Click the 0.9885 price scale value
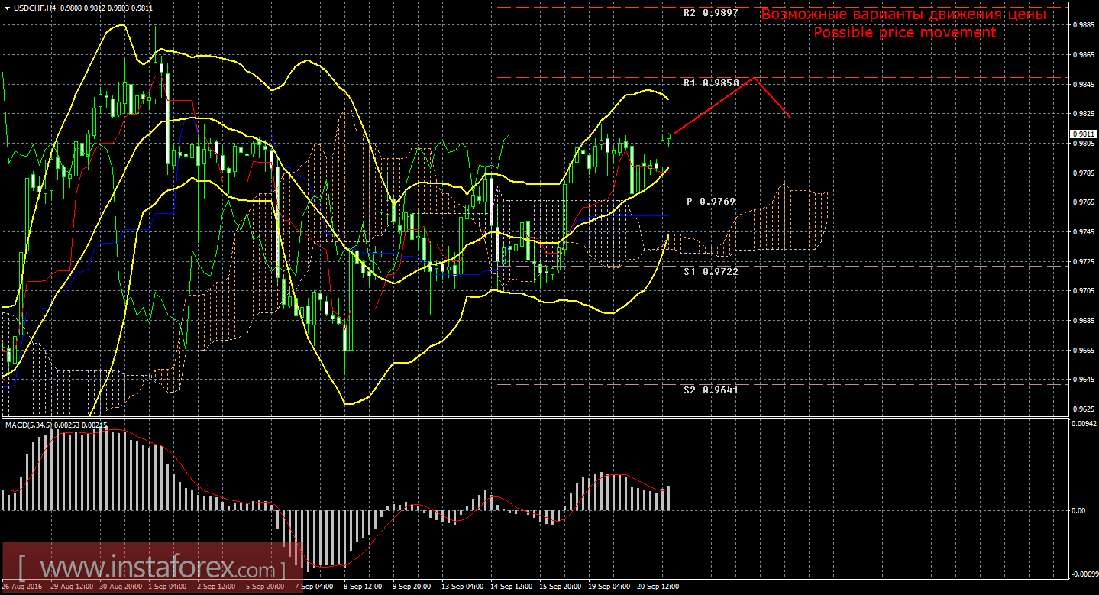 [x=1082, y=25]
